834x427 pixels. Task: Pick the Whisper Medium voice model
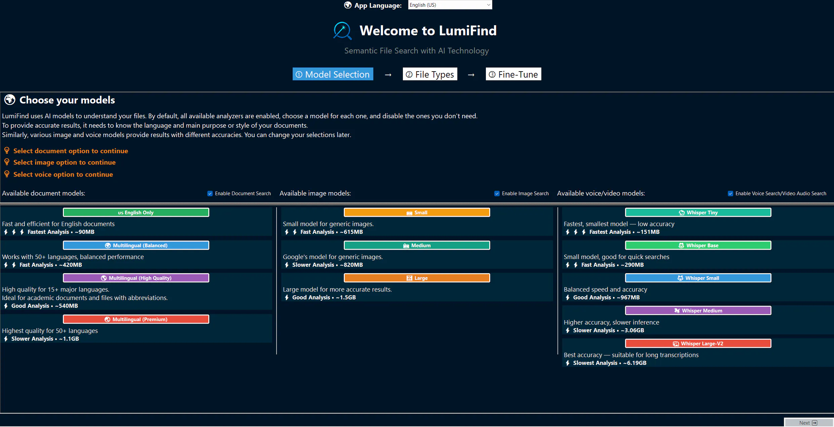coord(698,310)
